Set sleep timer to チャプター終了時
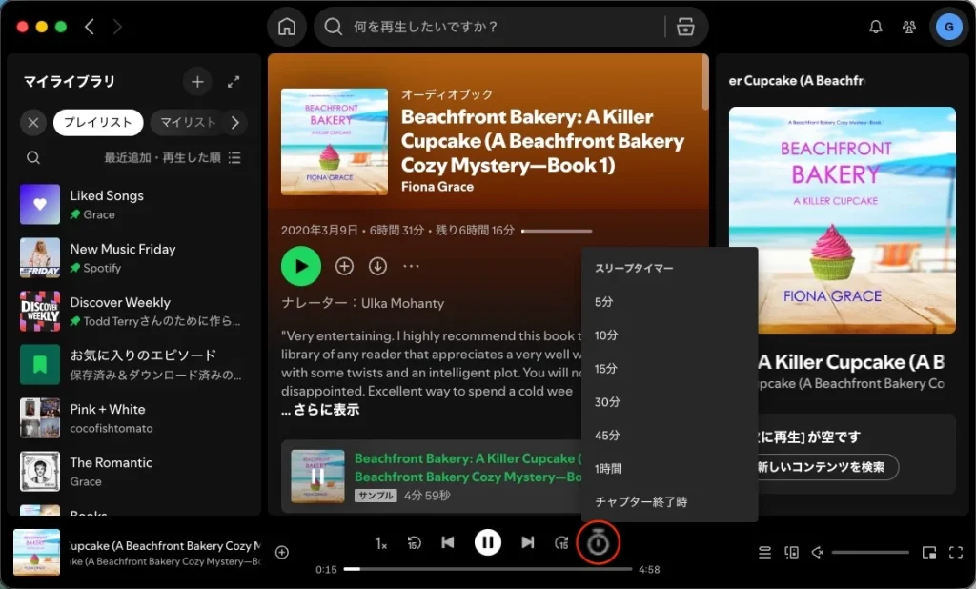This screenshot has height=589, width=976. coord(669,502)
